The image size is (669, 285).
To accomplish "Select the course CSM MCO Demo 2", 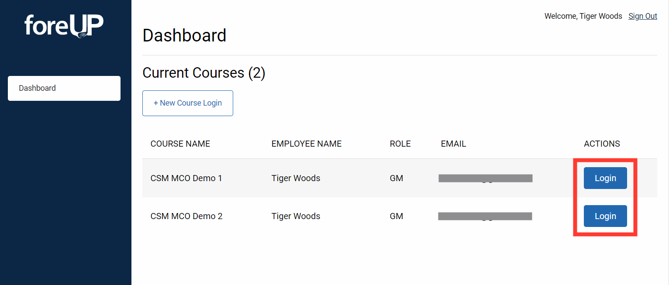I will click(x=186, y=216).
